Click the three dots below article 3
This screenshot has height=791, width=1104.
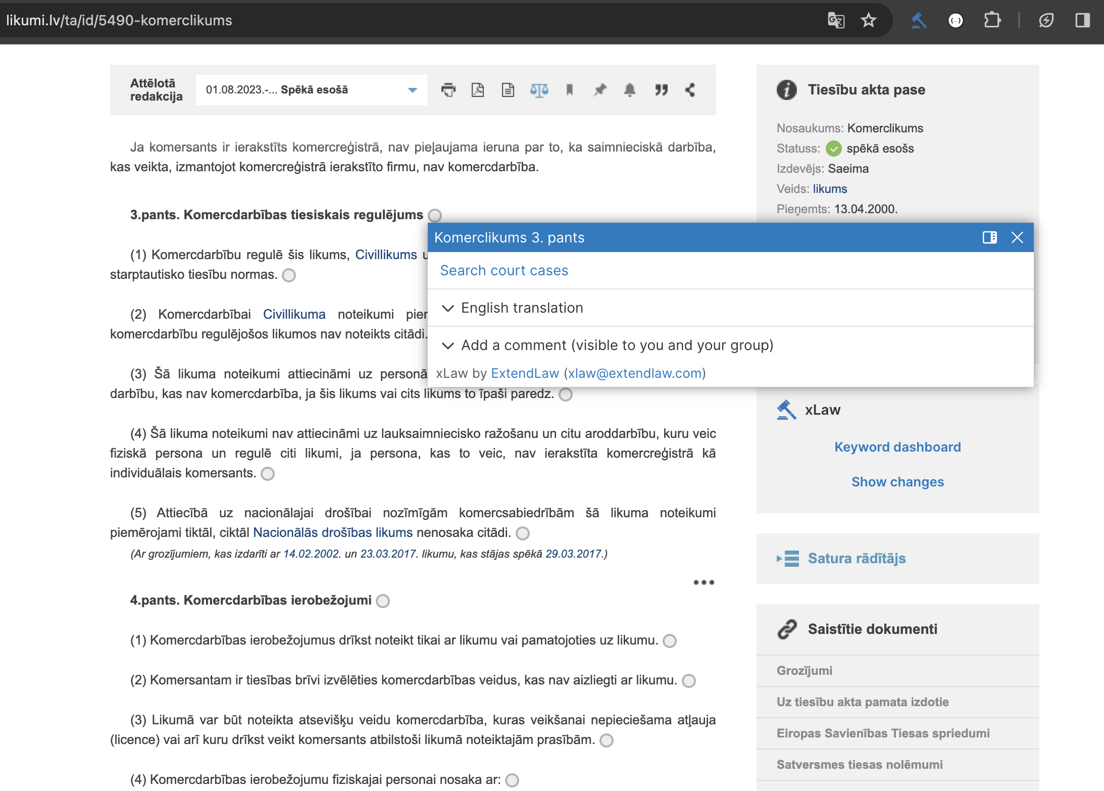pos(704,582)
